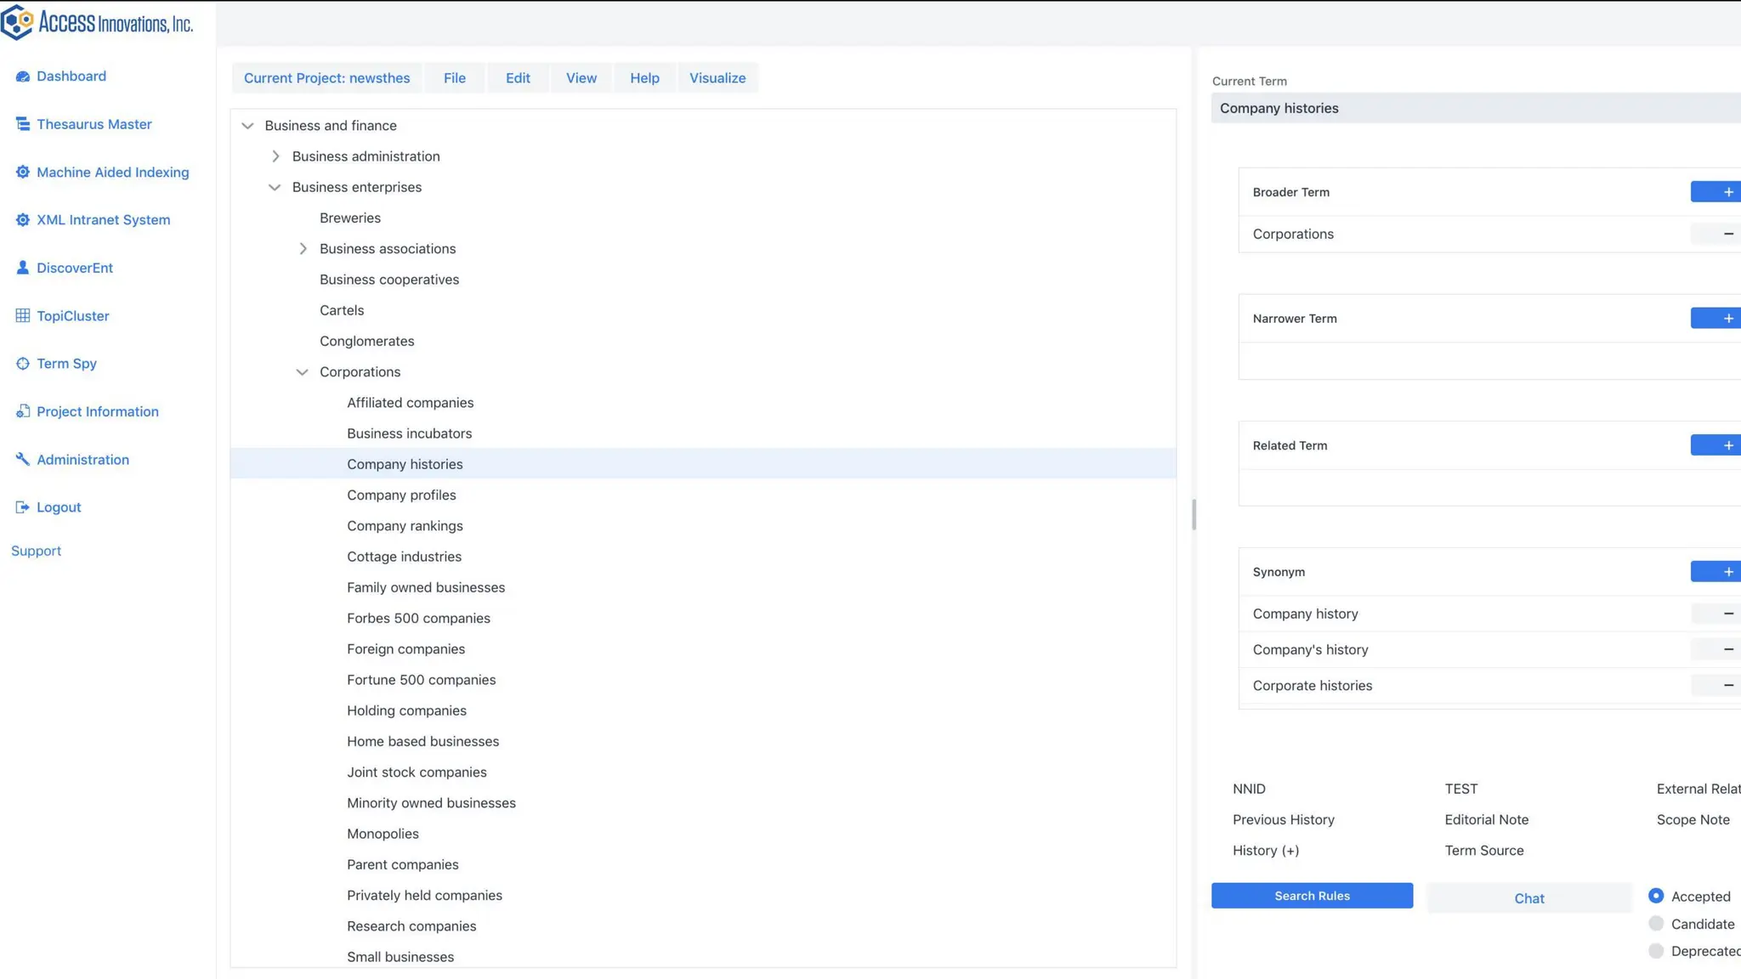This screenshot has width=1741, height=979.
Task: Remove the Company's history synonym
Action: (x=1726, y=650)
